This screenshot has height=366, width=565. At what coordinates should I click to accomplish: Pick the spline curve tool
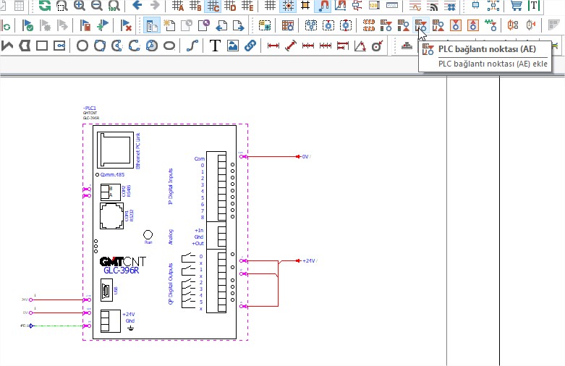point(192,46)
